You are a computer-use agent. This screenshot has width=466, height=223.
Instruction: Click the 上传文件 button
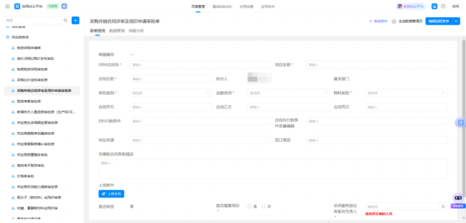tap(111, 194)
